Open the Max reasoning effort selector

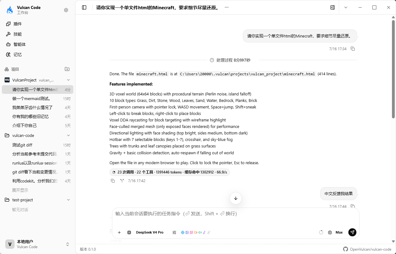339,232
